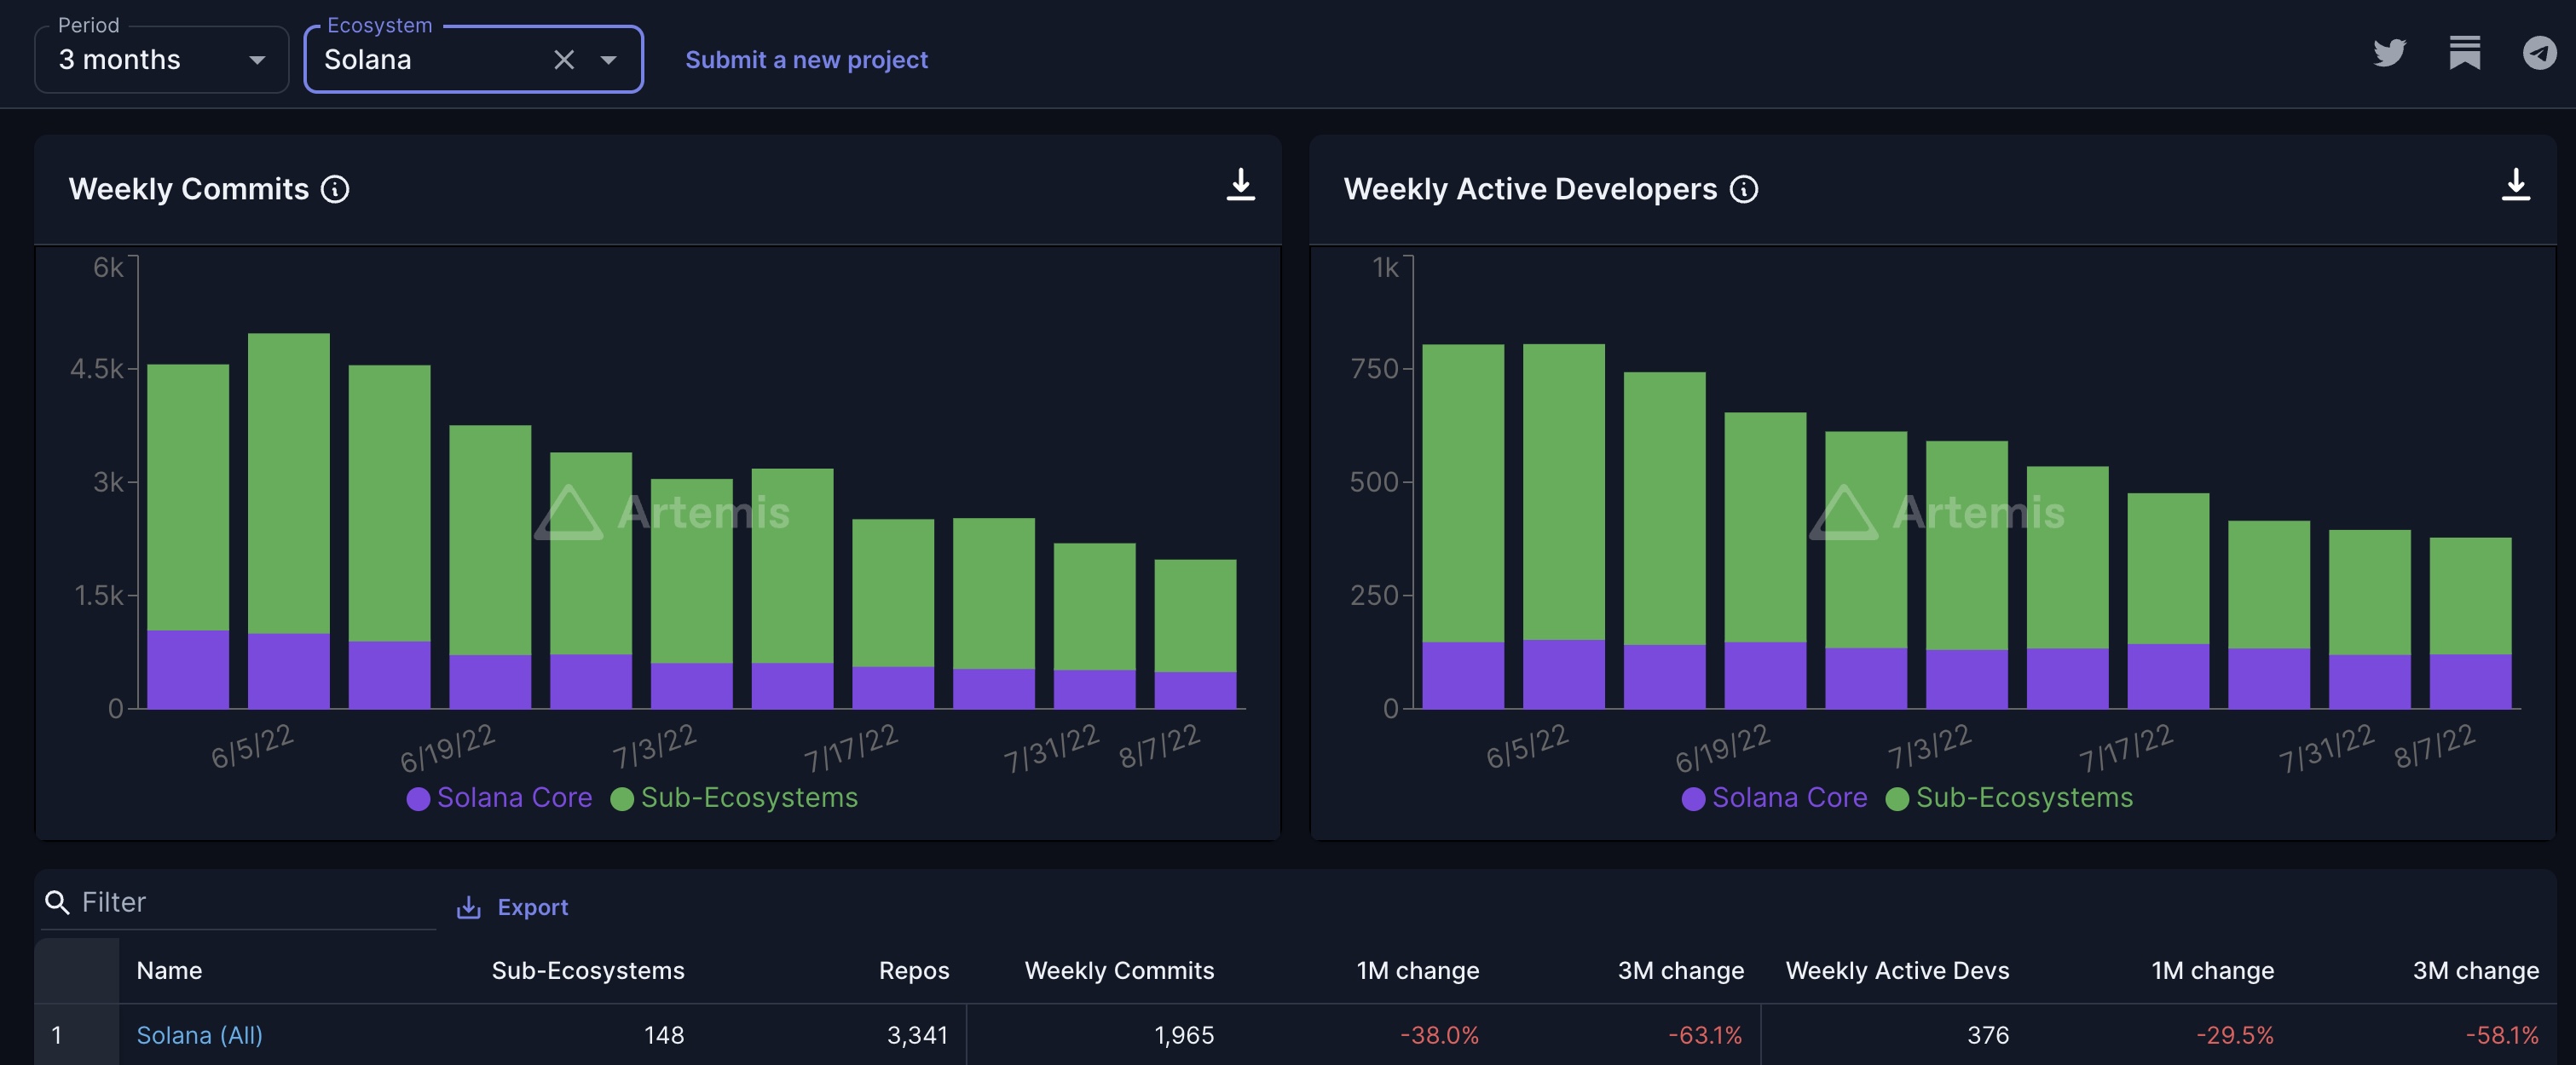Click the Filter search magnifier icon
This screenshot has width=2576, height=1065.
58,903
